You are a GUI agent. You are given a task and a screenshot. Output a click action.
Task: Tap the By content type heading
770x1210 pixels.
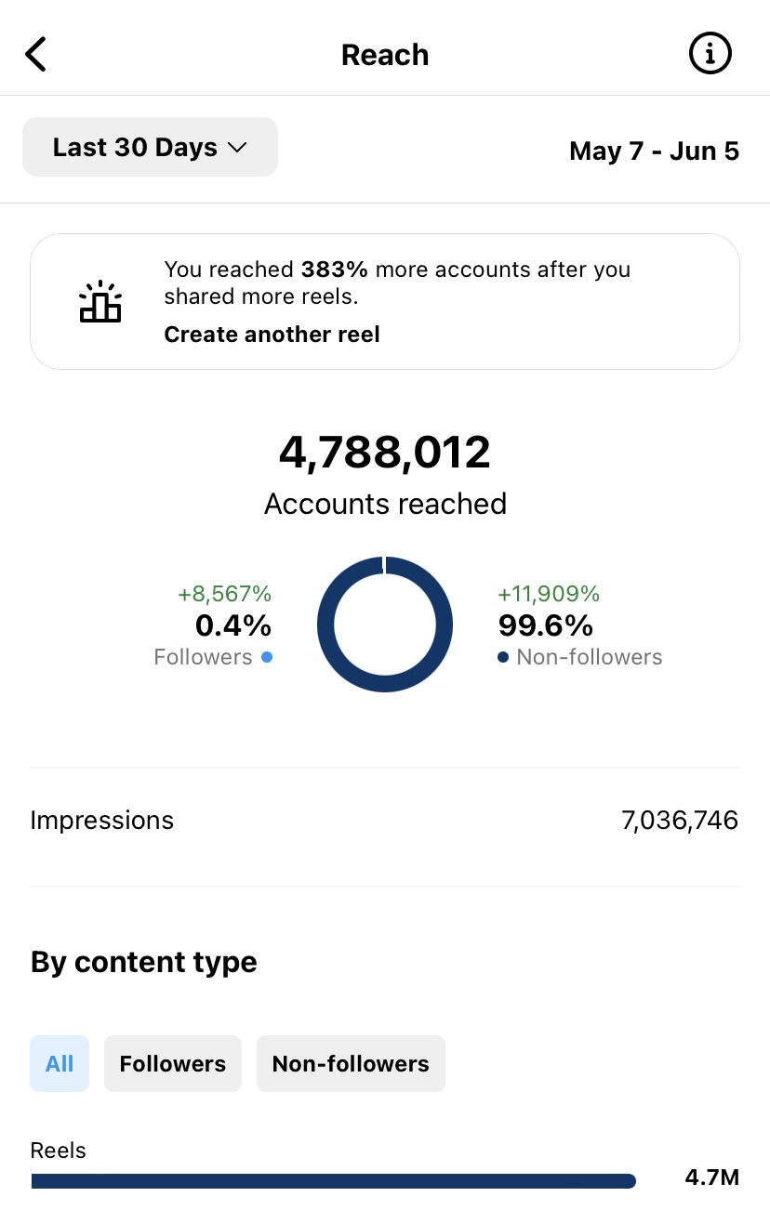coord(144,962)
